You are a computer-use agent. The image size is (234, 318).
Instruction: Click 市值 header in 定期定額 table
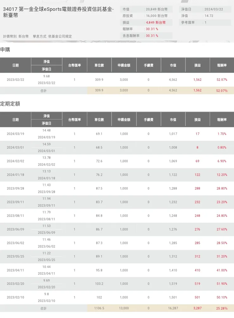[173, 120]
